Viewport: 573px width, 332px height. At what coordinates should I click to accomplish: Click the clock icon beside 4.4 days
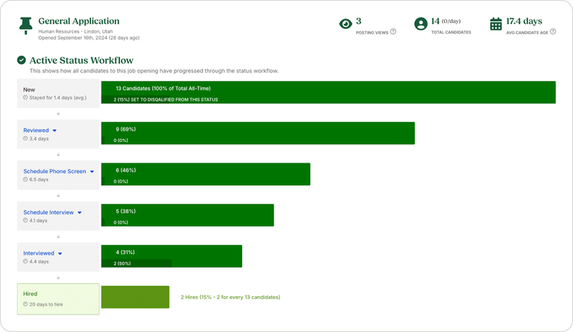[25, 262]
